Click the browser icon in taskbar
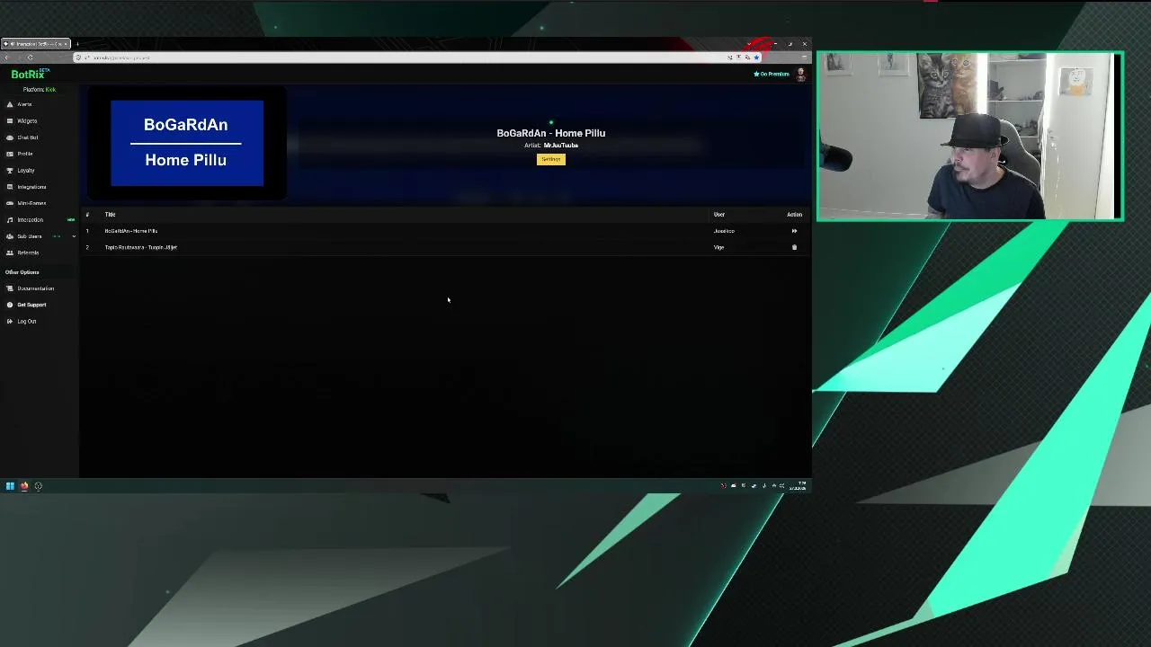The image size is (1151, 647). (24, 486)
